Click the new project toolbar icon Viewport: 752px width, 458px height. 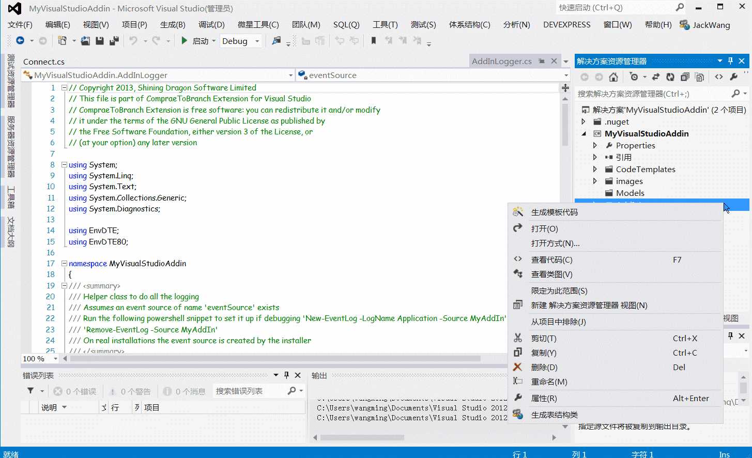(62, 40)
